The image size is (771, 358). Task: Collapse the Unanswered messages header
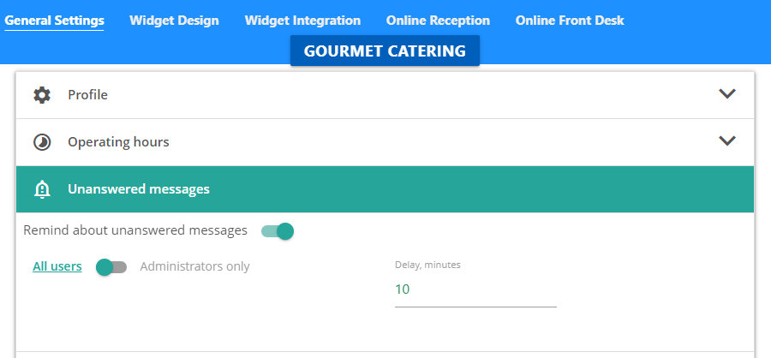[385, 189]
